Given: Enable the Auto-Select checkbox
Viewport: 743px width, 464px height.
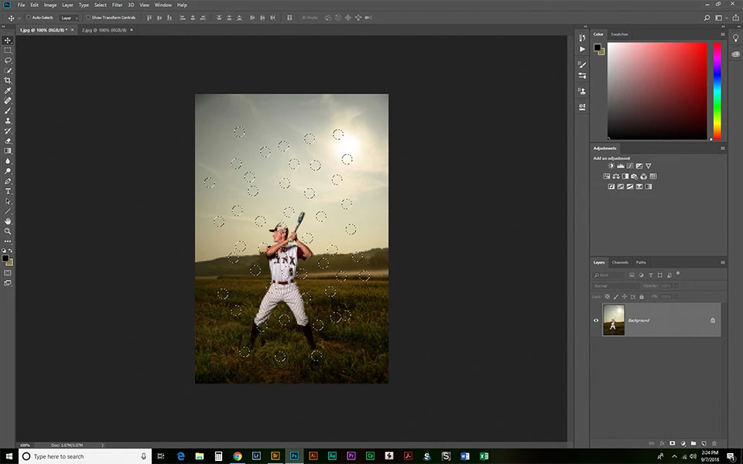Looking at the screenshot, I should tap(29, 18).
